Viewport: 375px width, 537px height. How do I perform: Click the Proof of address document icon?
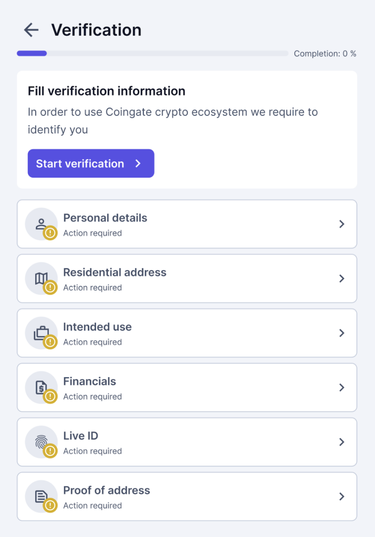point(41,496)
